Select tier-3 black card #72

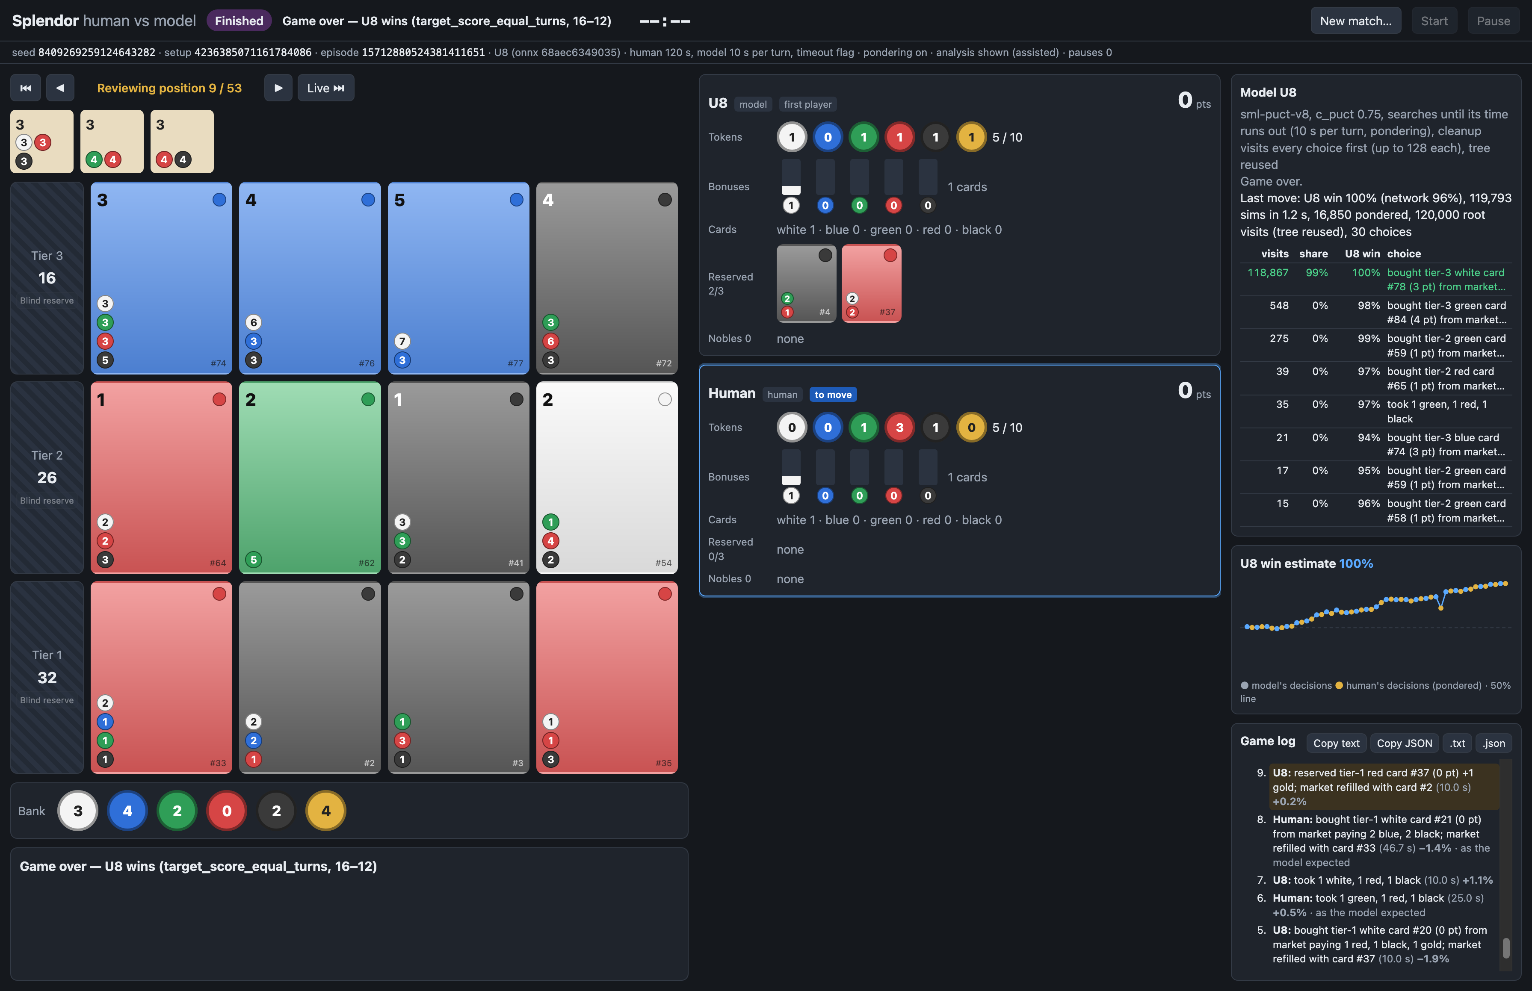(607, 278)
